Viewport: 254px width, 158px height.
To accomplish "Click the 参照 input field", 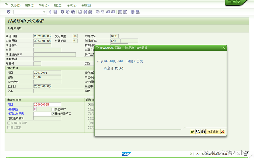I will tap(47, 50).
